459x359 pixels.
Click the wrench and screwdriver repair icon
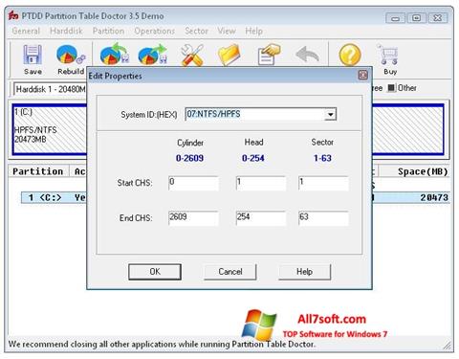(192, 55)
